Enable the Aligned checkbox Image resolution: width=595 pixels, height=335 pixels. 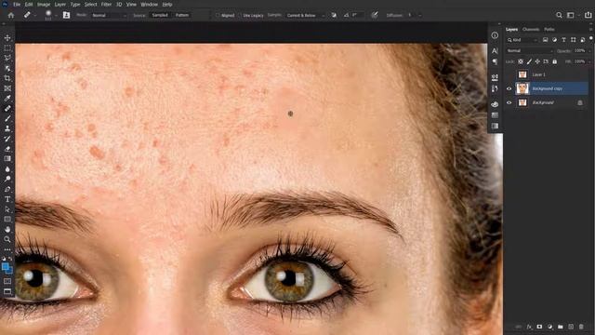coord(218,16)
